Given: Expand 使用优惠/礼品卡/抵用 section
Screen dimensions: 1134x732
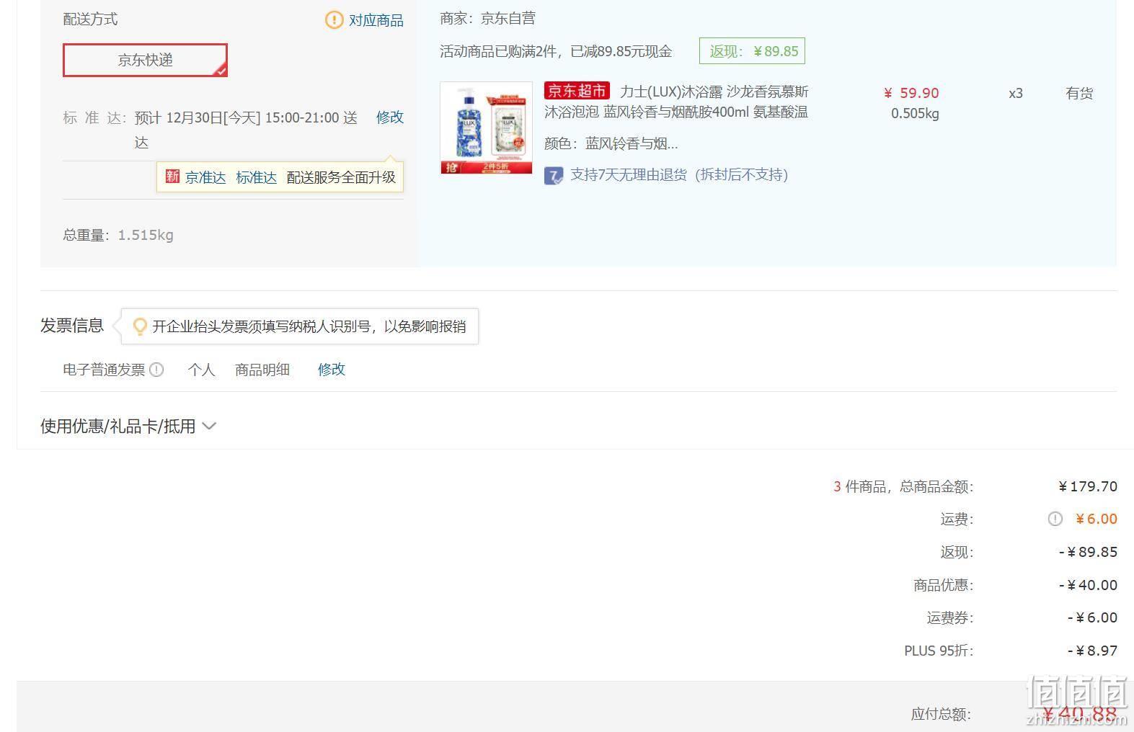Looking at the screenshot, I should [x=128, y=426].
